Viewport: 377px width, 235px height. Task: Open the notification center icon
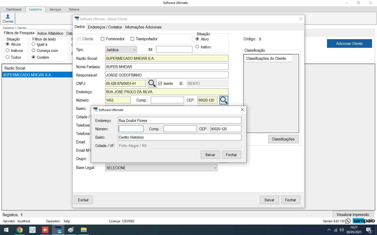tap(369, 230)
